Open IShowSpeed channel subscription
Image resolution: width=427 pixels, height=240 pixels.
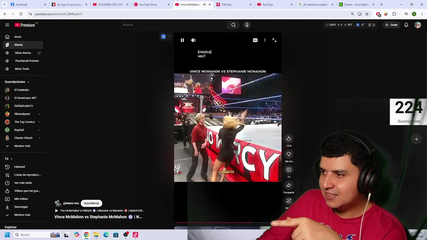(x=23, y=114)
